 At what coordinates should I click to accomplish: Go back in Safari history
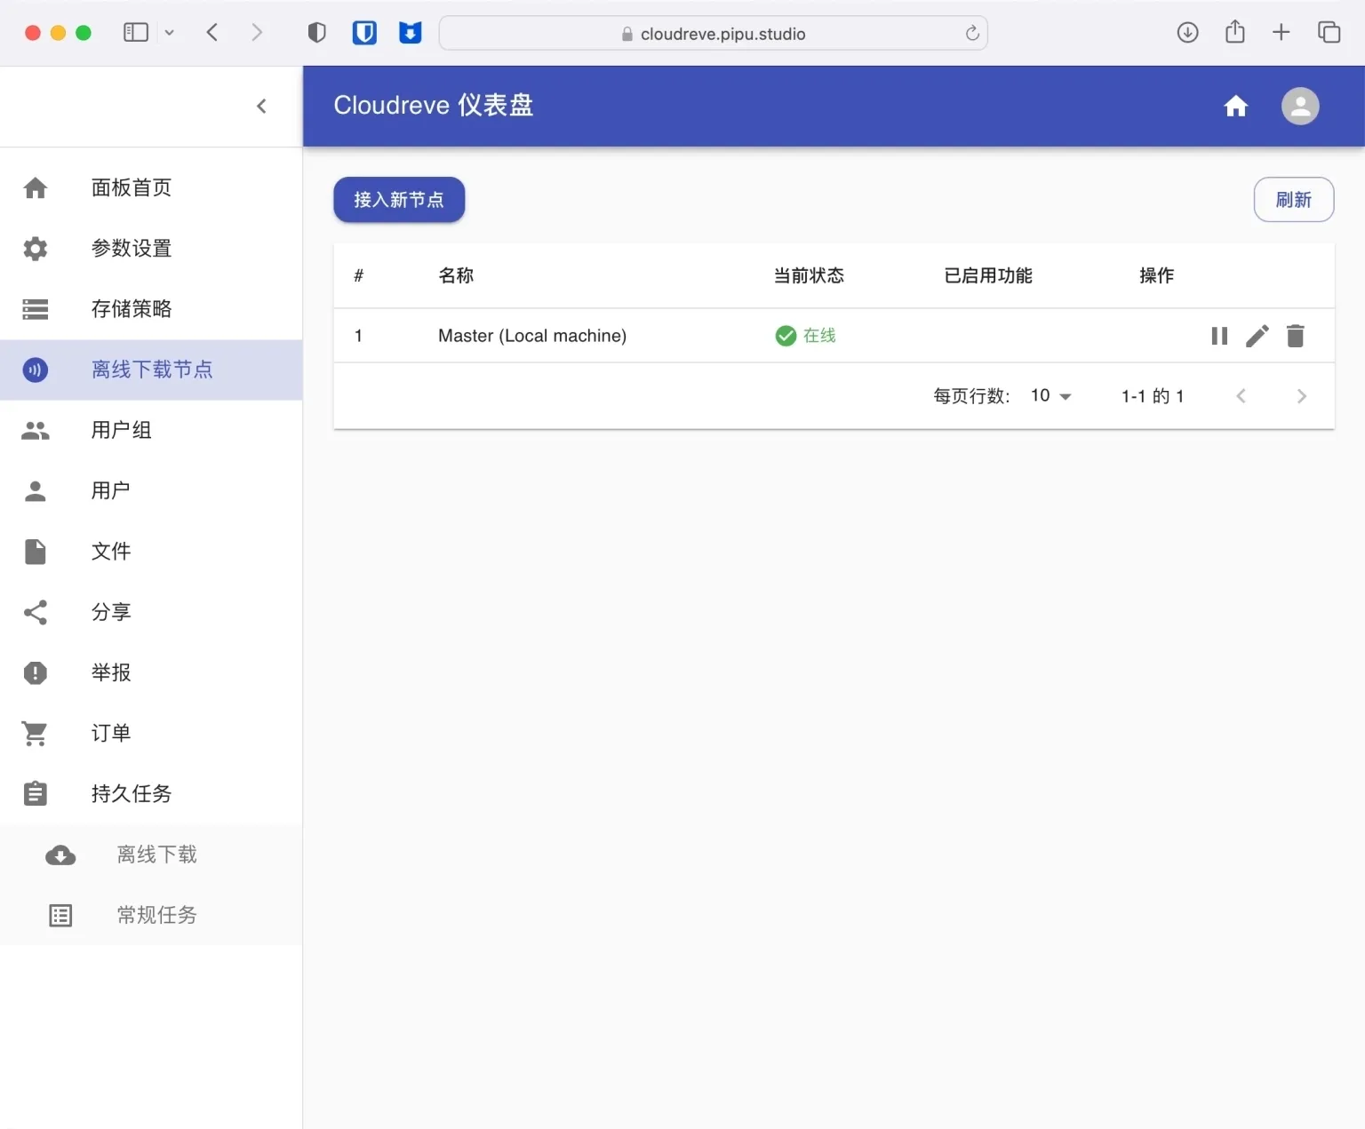tap(212, 33)
